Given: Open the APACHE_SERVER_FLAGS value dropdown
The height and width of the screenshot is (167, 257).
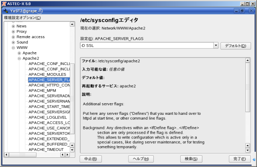Looking at the screenshot, I should (216, 45).
